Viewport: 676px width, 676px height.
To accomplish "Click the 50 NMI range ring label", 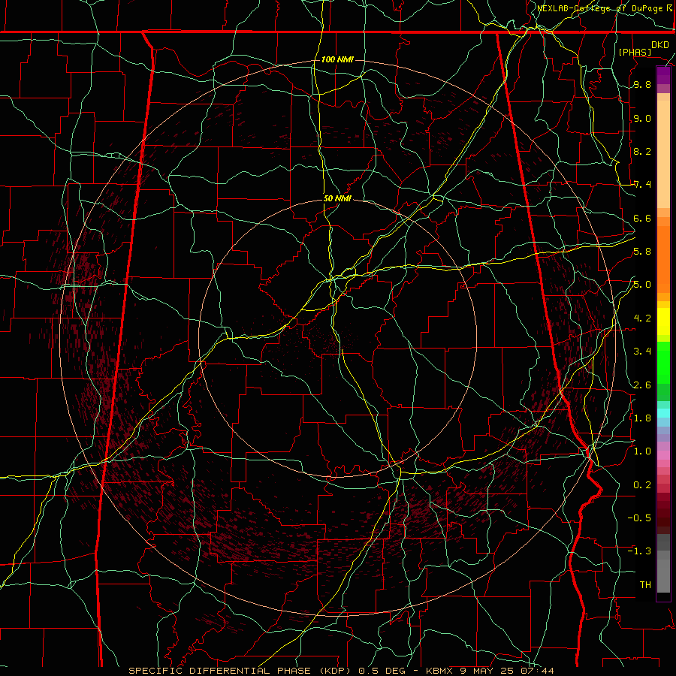I will [337, 198].
